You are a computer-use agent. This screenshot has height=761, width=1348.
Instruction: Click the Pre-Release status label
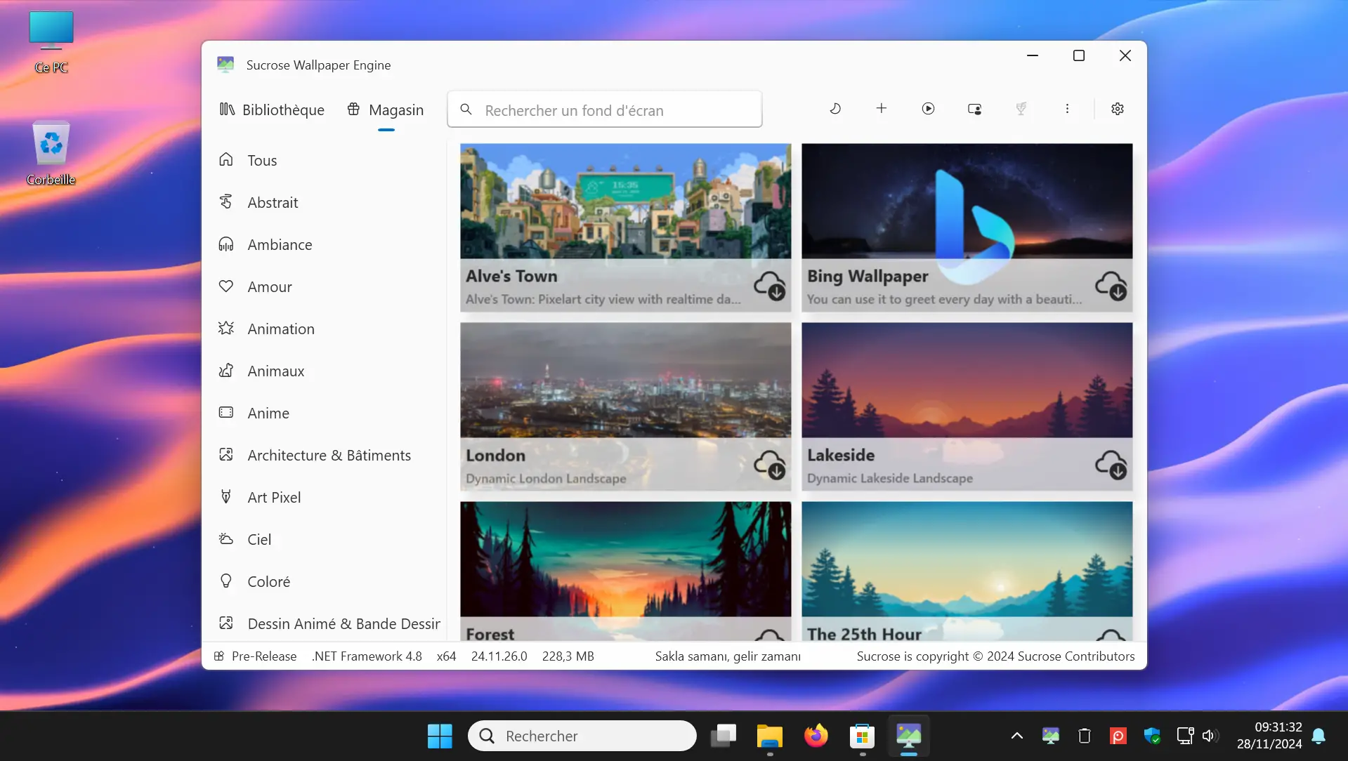pos(263,656)
